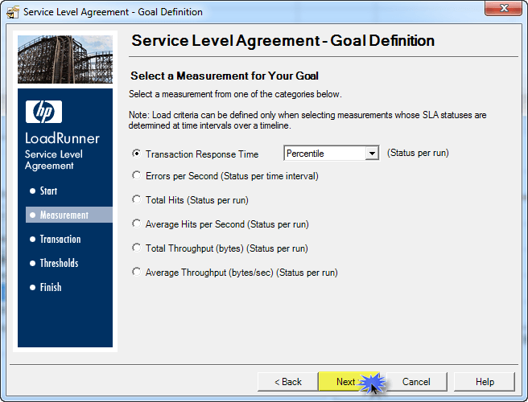This screenshot has width=528, height=402.
Task: Click the Percentile combo box field
Action: click(x=324, y=154)
